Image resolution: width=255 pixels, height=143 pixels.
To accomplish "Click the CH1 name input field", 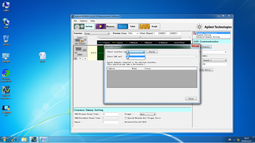I will click(214, 64).
